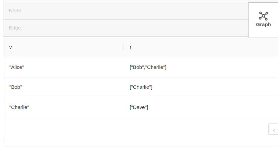Select the "Bob" cell in v column

coord(16,87)
